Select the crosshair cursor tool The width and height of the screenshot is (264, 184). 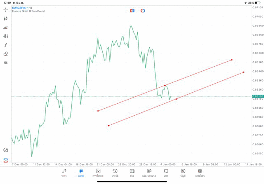tap(6, 9)
